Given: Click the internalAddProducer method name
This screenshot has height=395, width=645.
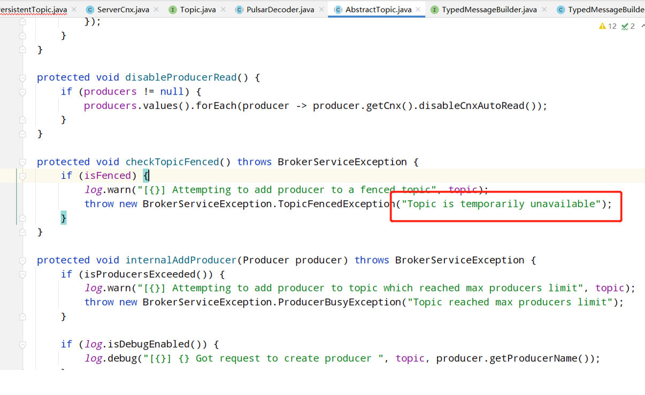Looking at the screenshot, I should 181,260.
